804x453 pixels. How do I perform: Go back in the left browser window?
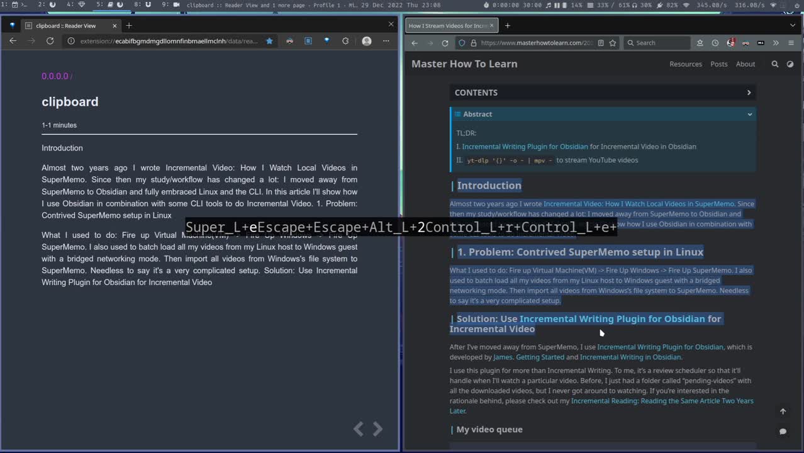[x=13, y=41]
